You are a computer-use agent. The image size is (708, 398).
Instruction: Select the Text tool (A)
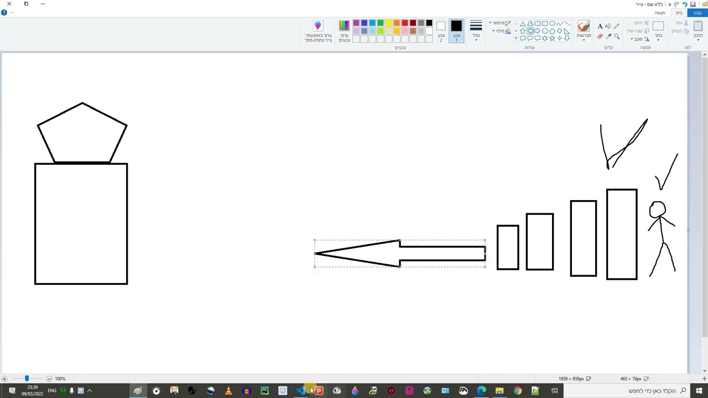(600, 26)
